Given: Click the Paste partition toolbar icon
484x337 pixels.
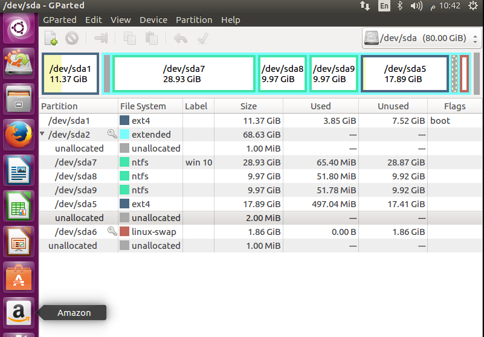Looking at the screenshot, I should coord(151,38).
